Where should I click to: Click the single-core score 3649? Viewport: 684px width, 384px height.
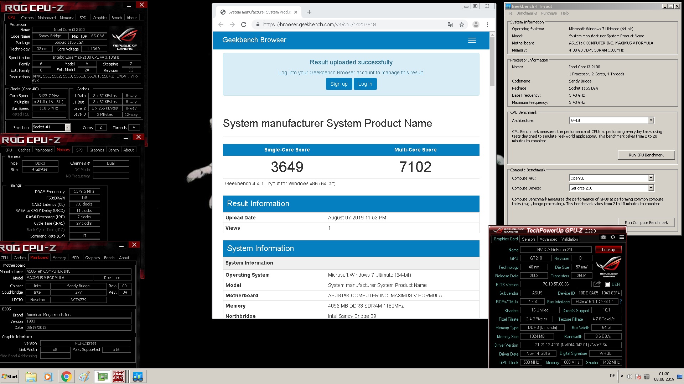pyautogui.click(x=287, y=167)
